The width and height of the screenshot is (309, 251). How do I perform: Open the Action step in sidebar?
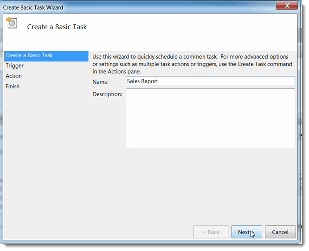(x=13, y=76)
